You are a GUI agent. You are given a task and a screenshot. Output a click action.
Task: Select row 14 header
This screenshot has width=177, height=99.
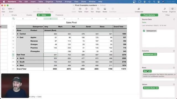[13, 55]
